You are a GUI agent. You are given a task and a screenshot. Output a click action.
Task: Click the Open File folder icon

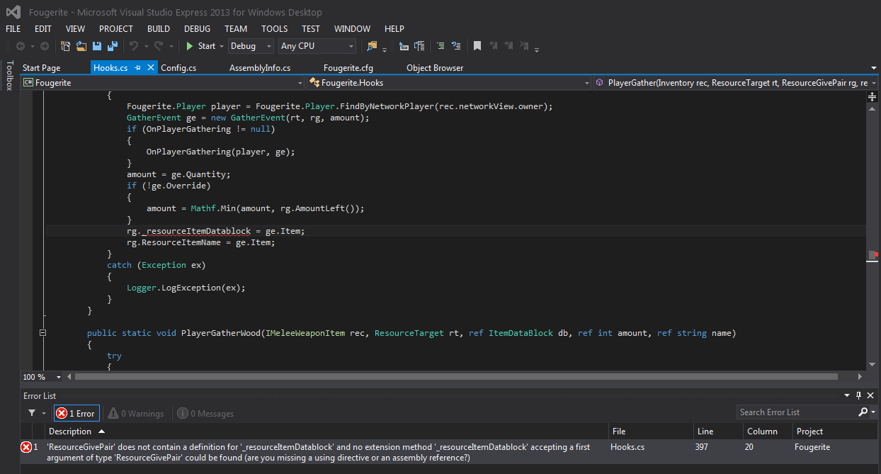81,46
